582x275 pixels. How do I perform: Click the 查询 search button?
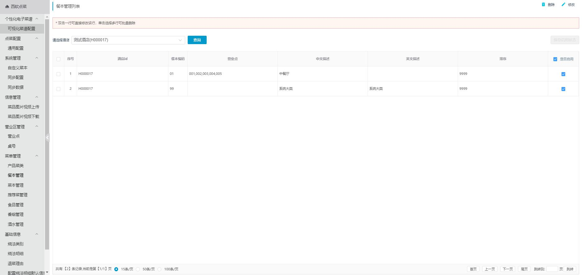197,40
